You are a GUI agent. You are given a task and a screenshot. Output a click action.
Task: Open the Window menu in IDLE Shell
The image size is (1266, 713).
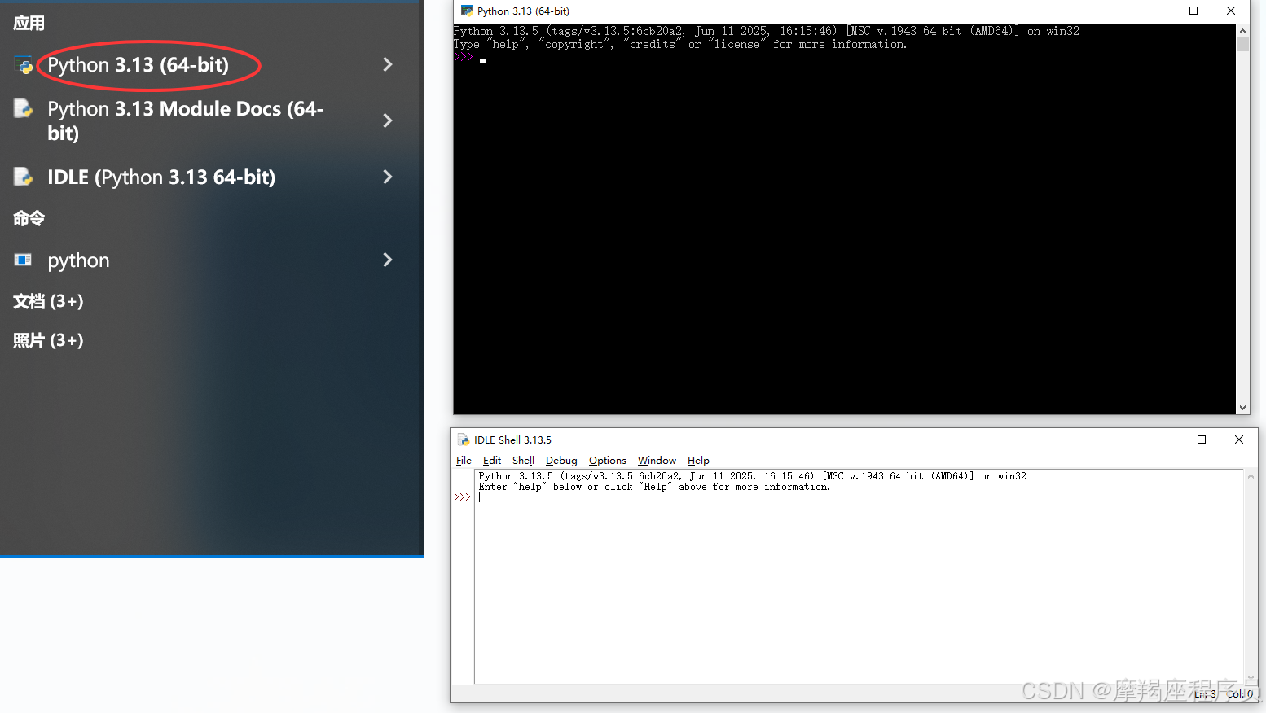(657, 460)
